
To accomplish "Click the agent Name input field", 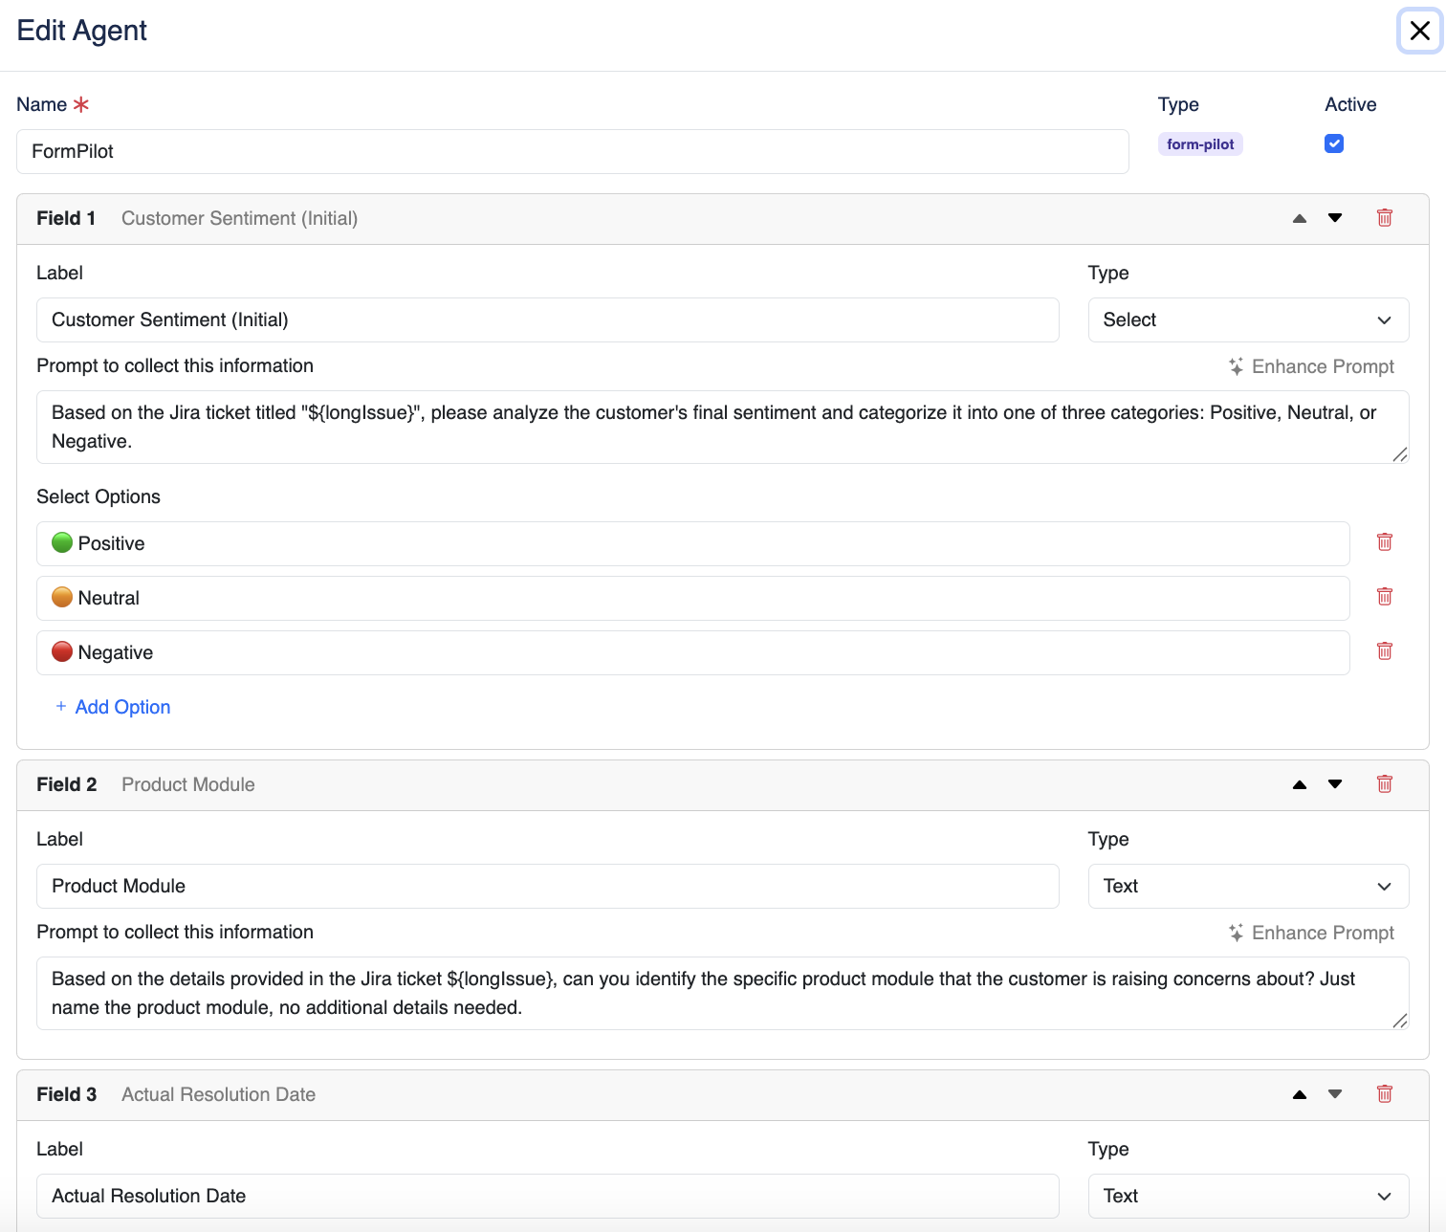I will [x=572, y=151].
